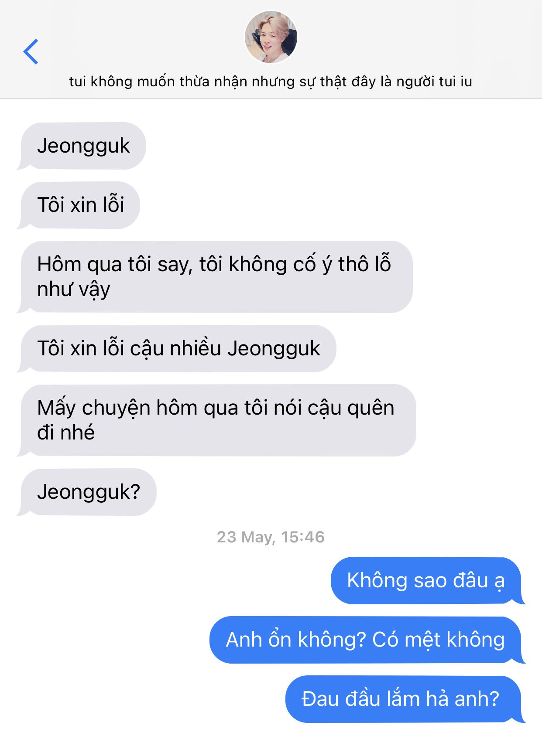This screenshot has width=542, height=729.
Task: Click 'Có mệt không' in blue bubble
Action: tap(439, 640)
